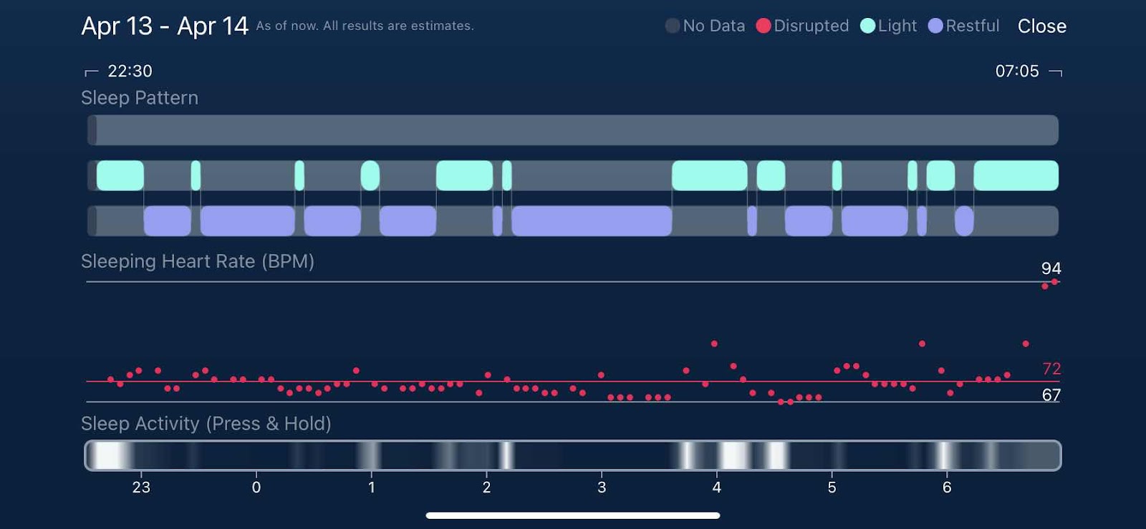This screenshot has width=1146, height=529.
Task: Select the Restful block around midnight
Action: [248, 221]
